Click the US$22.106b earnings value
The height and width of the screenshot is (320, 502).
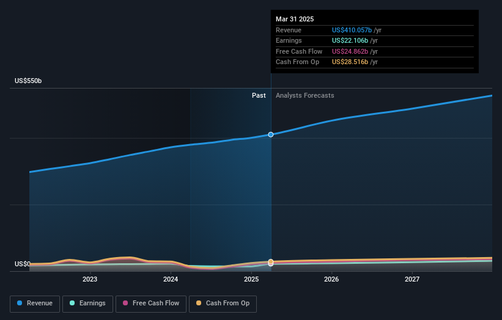tap(350, 40)
